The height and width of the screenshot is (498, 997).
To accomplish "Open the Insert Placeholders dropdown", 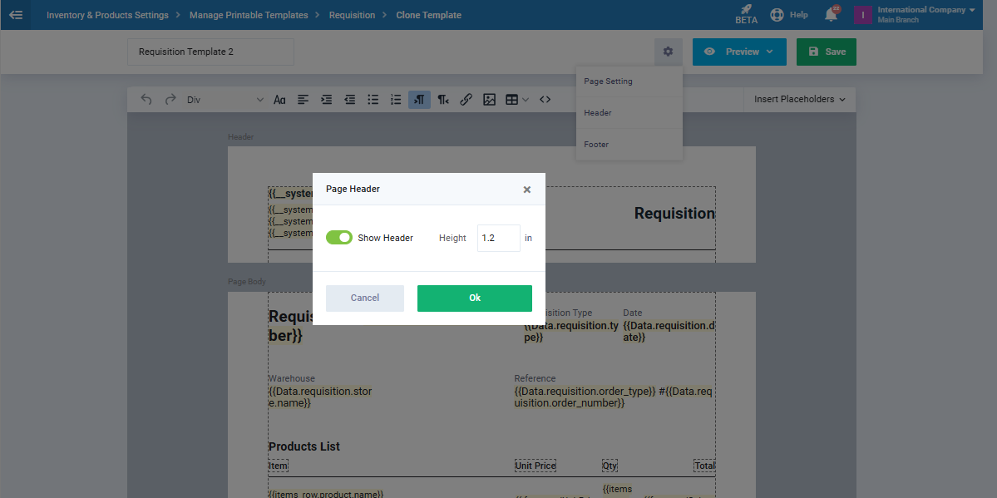I will coord(799,99).
